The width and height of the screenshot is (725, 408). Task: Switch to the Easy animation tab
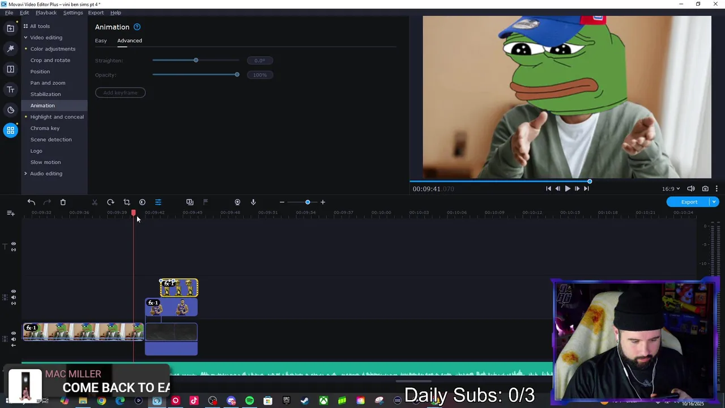101,41
